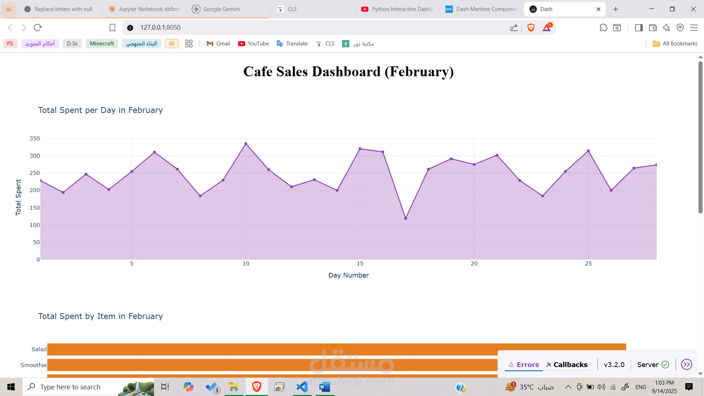Open the YouTube bookmark

tap(253, 44)
